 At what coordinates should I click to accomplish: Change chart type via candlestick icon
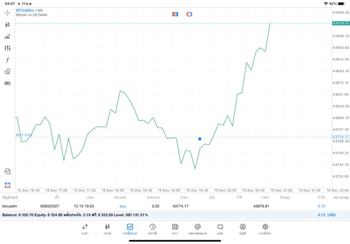click(x=8, y=25)
